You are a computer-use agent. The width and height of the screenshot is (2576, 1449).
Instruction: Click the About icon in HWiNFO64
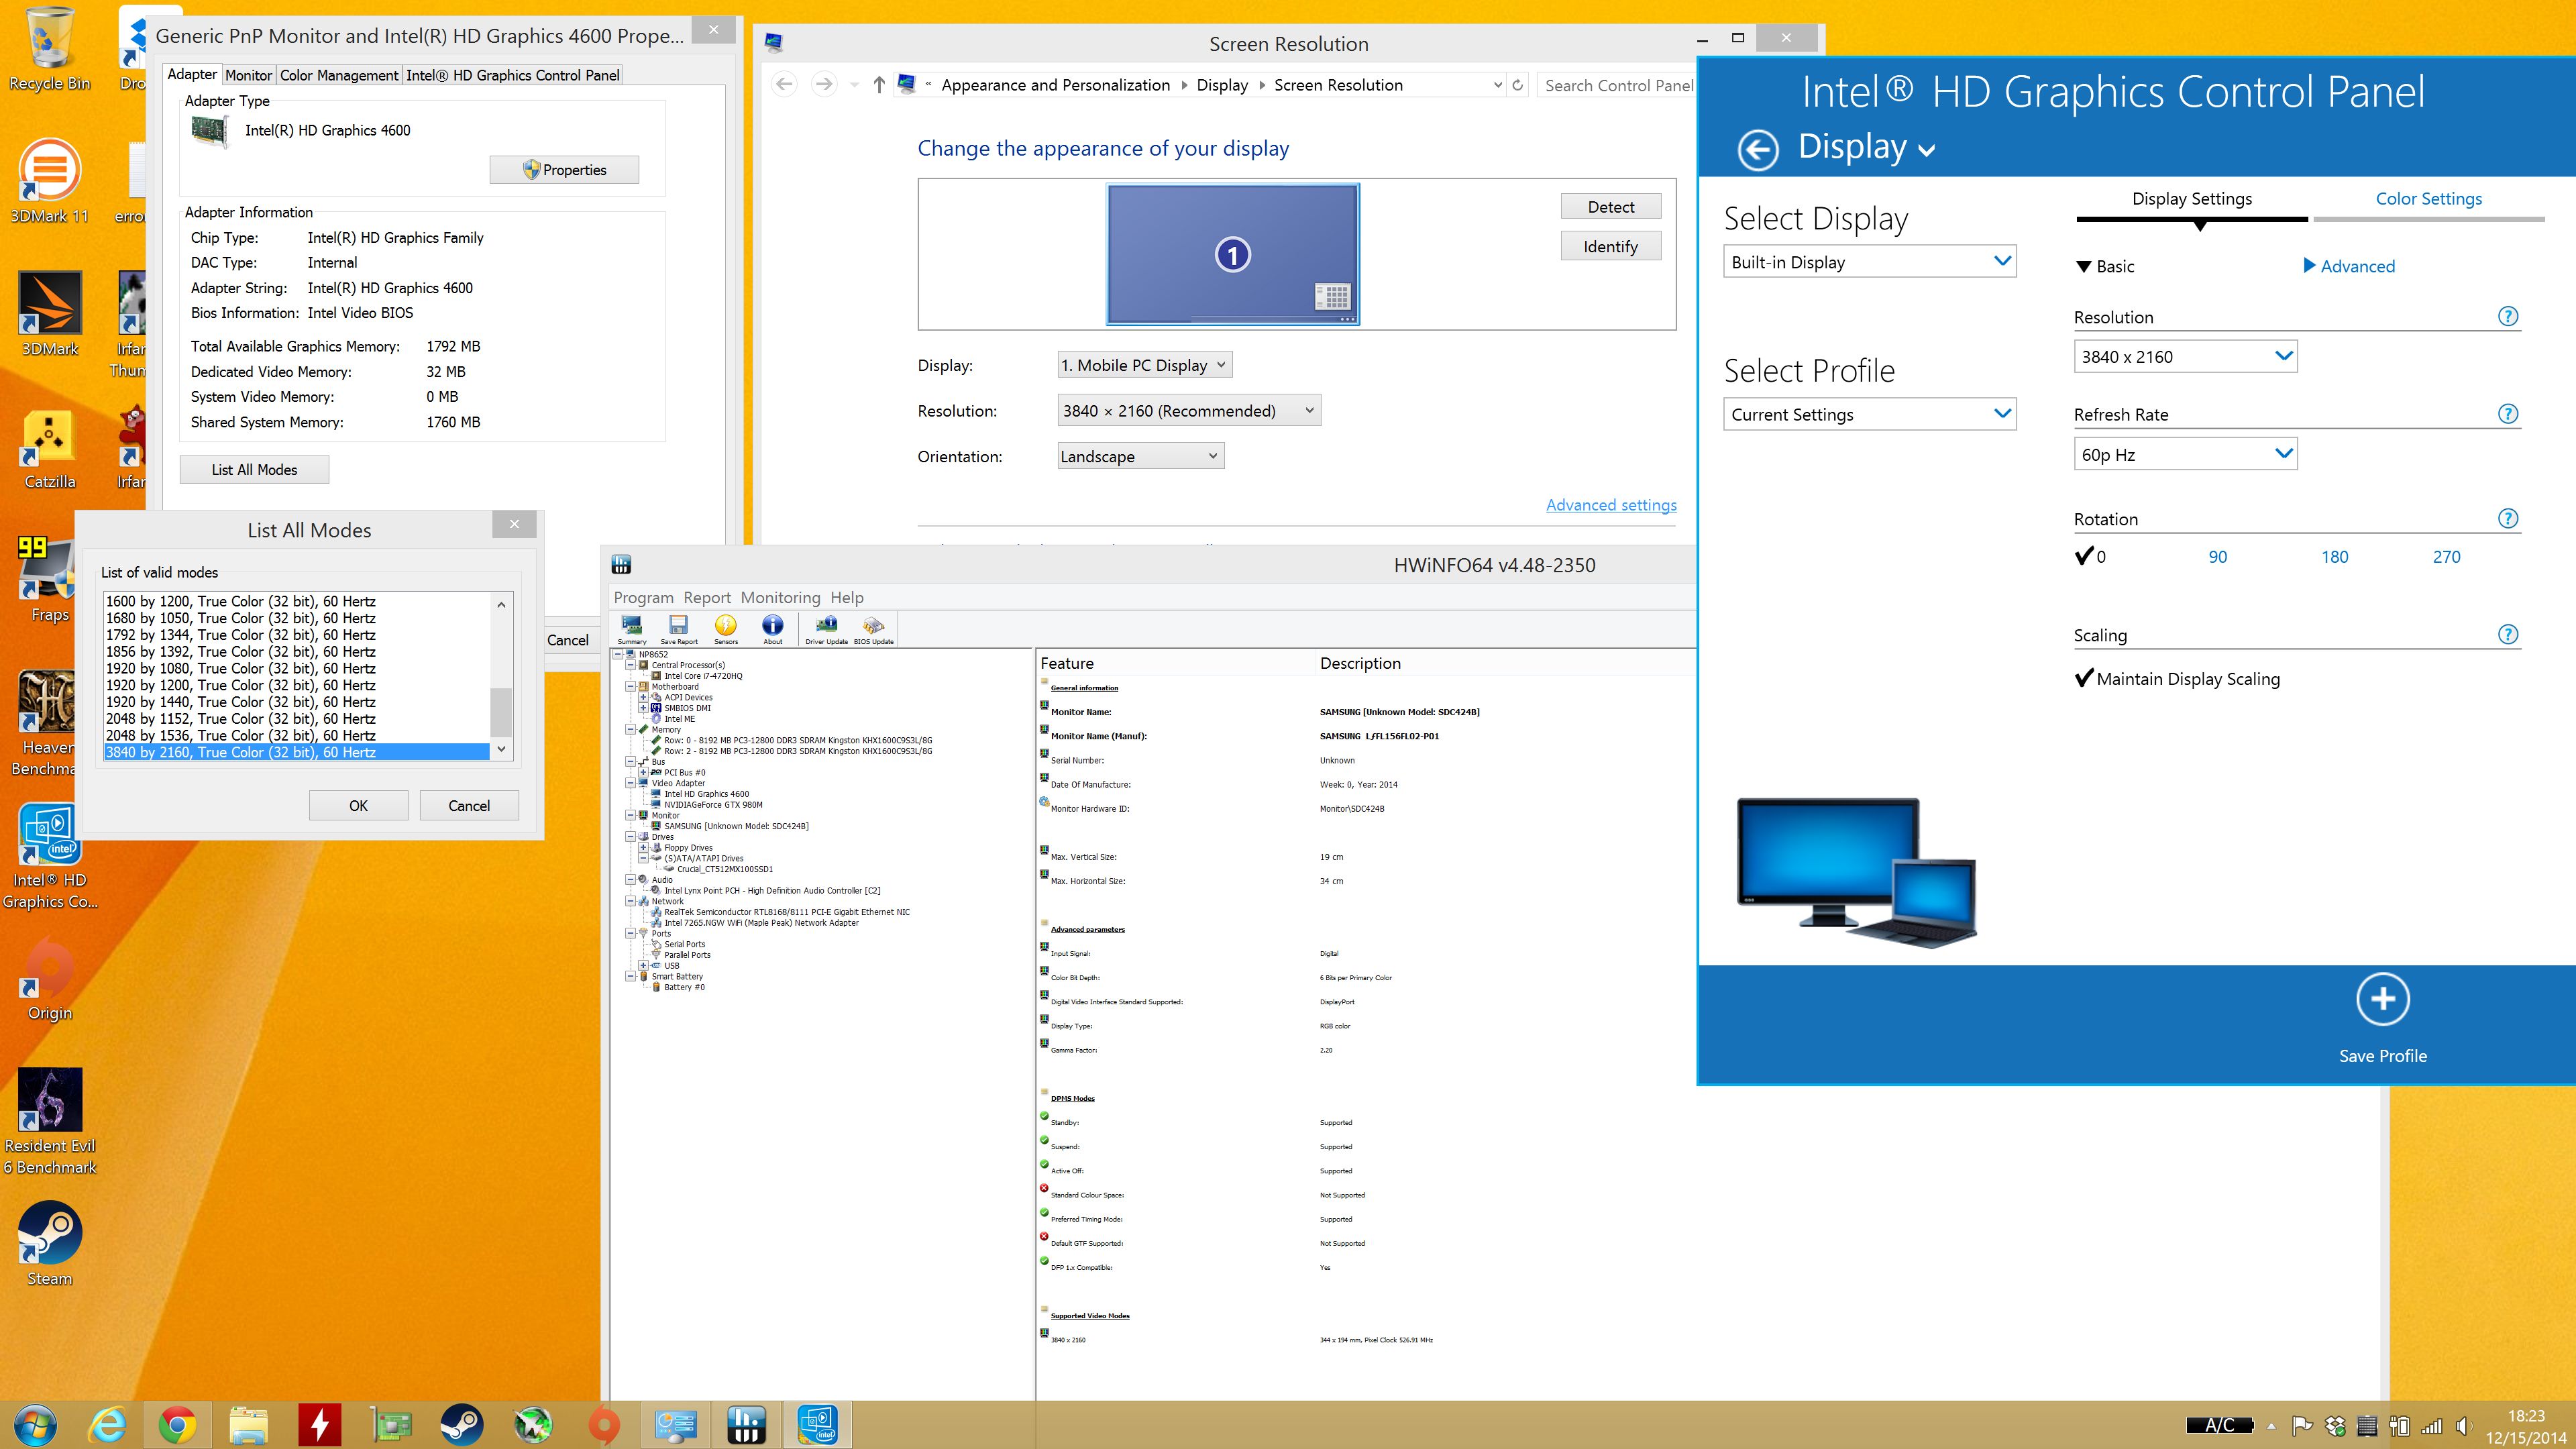coord(773,628)
